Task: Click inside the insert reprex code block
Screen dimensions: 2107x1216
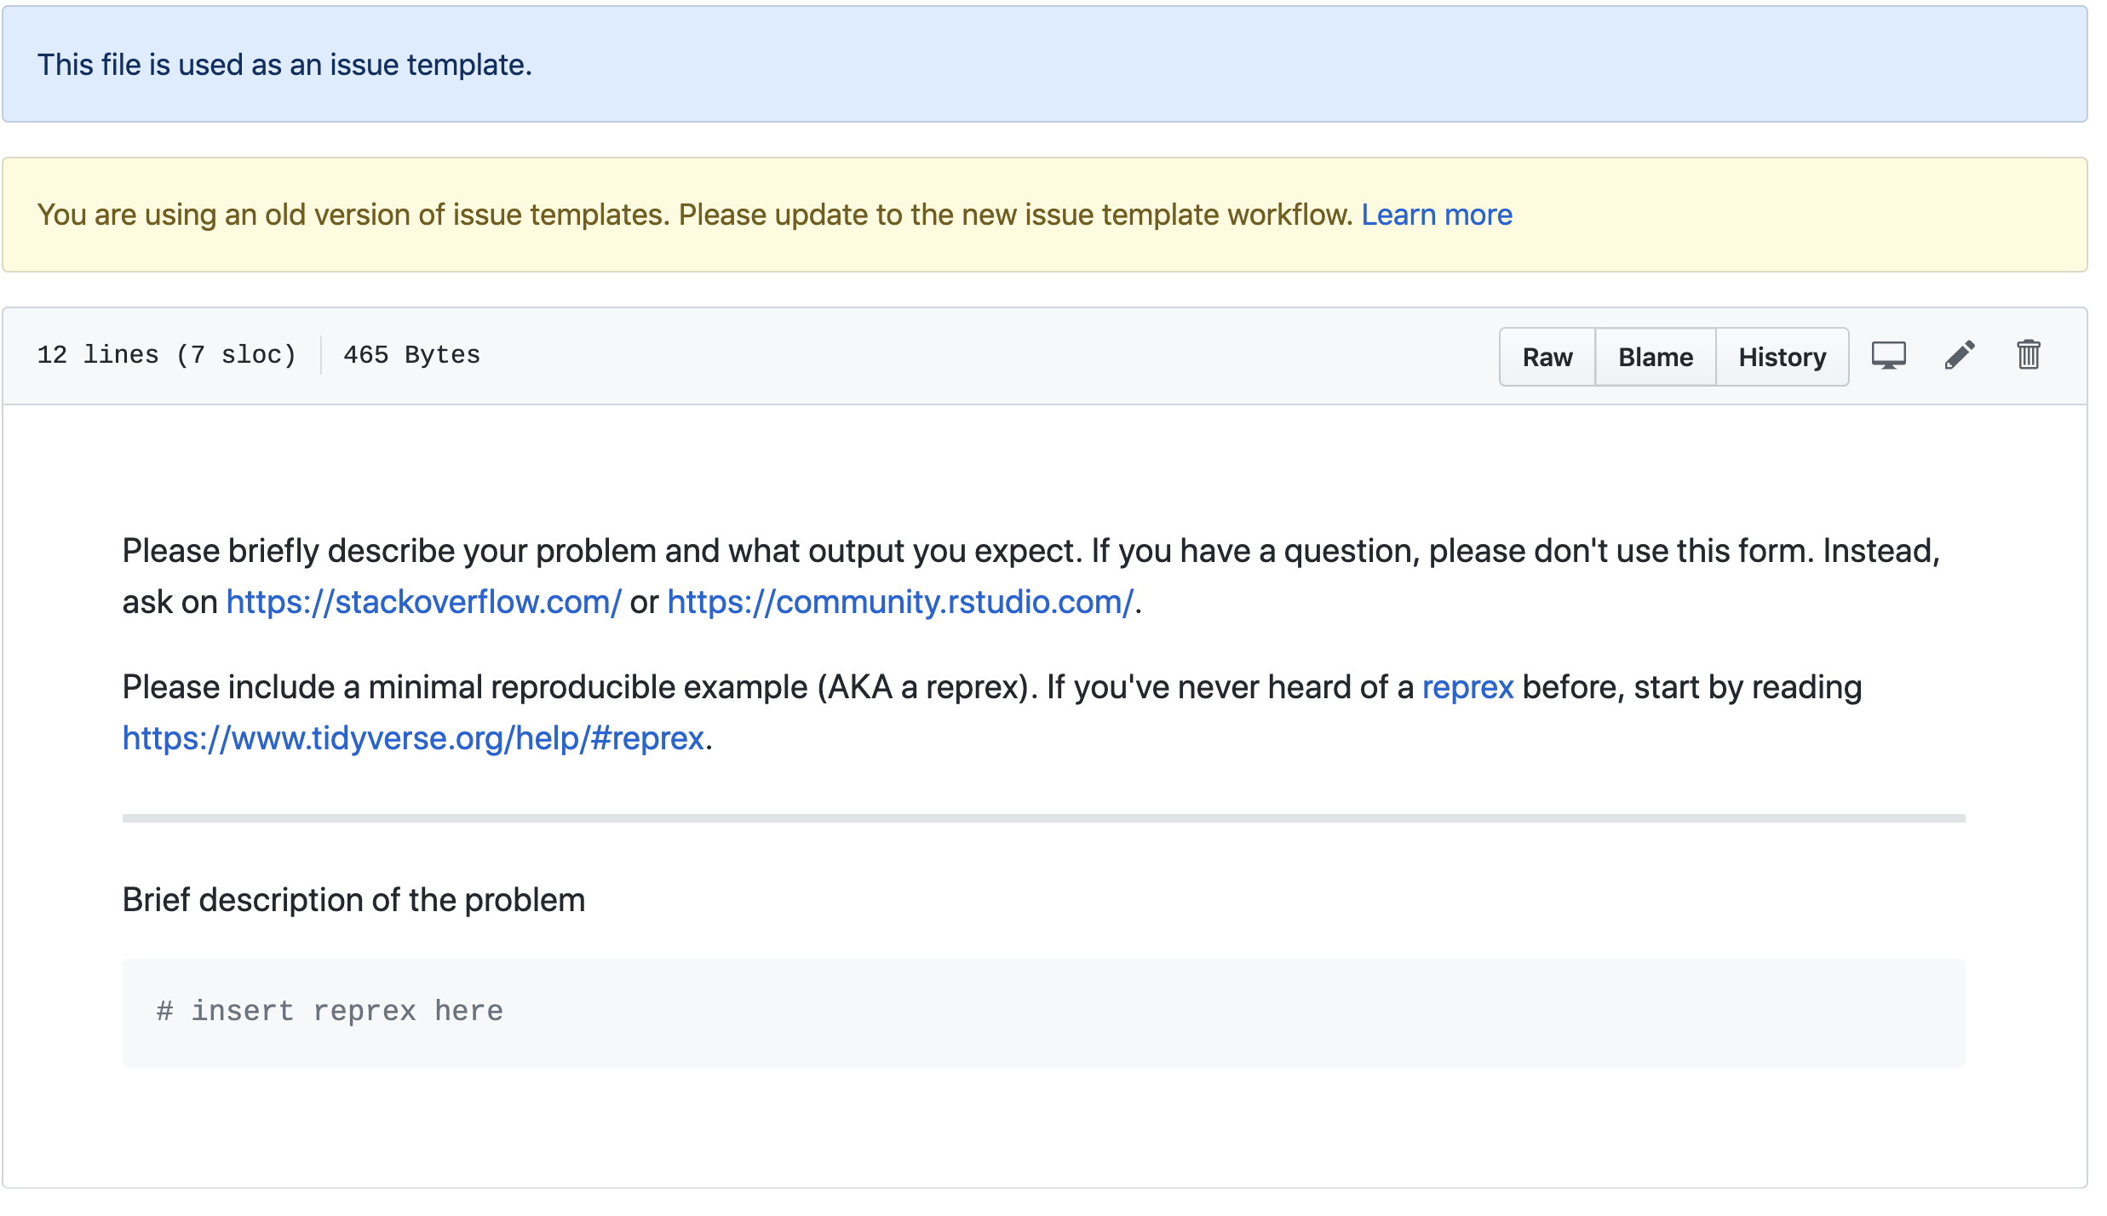Action: tap(1042, 1013)
